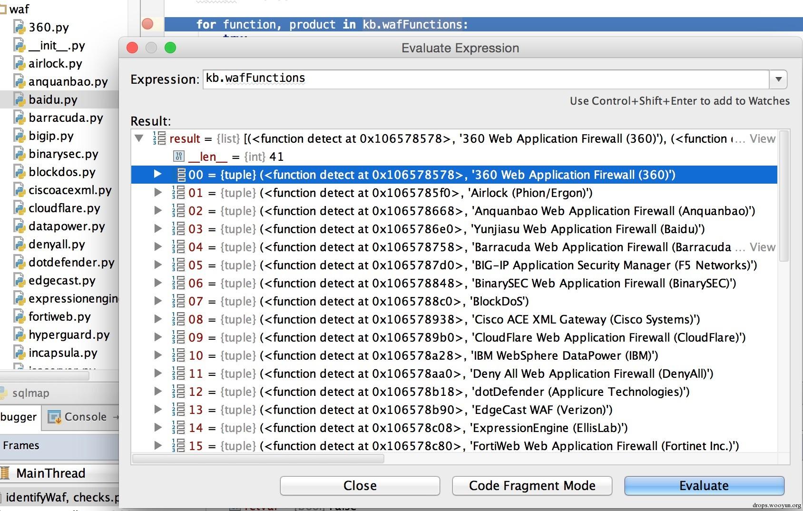Screen dimensions: 803x511
Task: Click the Close button
Action: point(360,486)
